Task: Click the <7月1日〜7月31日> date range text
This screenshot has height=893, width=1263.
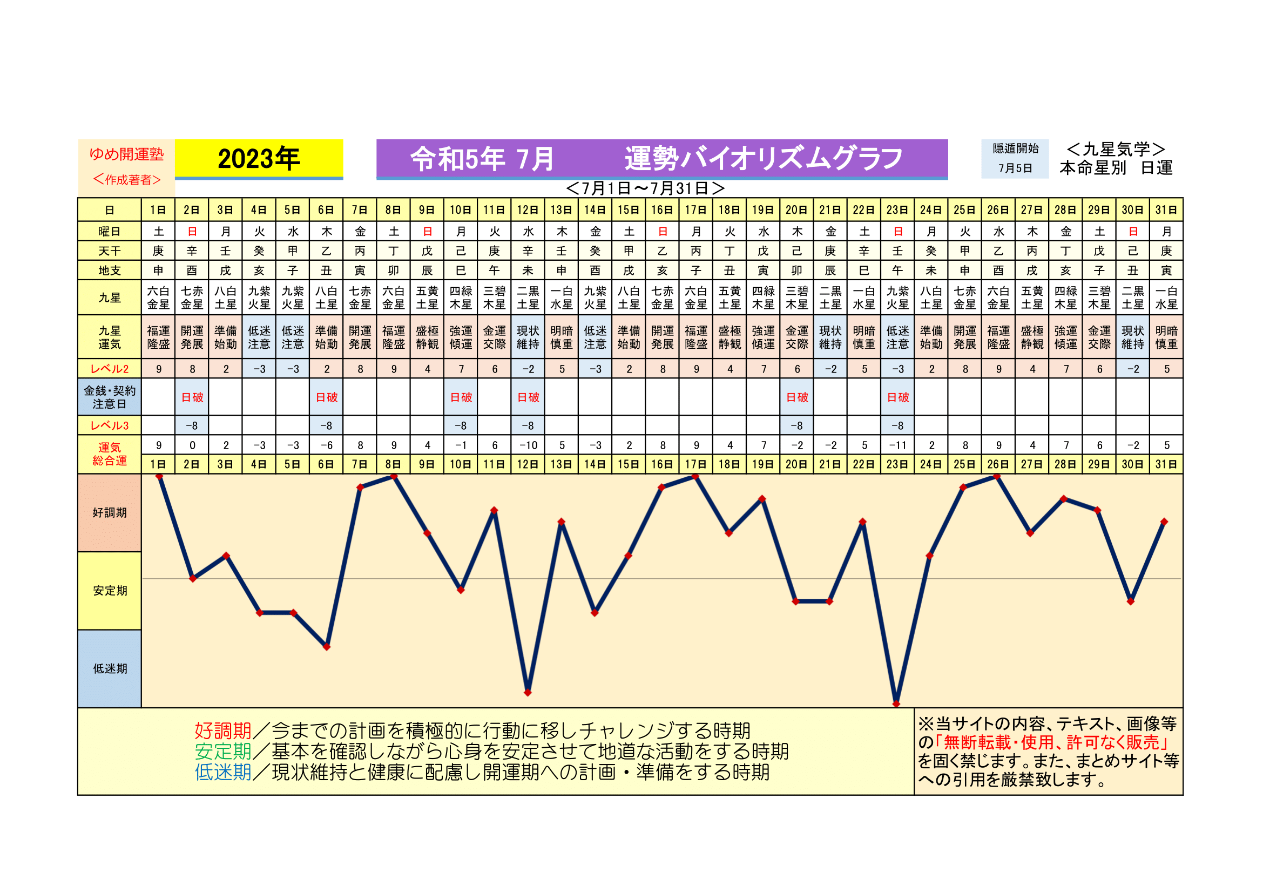Action: point(645,188)
